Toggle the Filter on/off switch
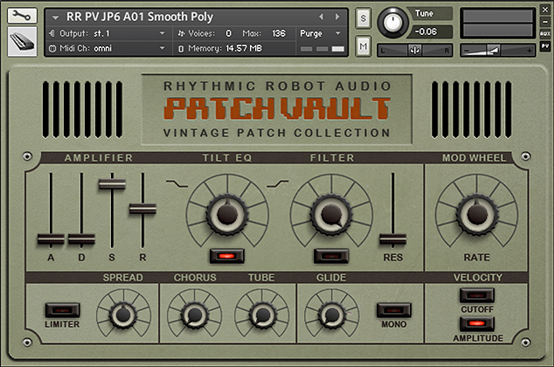The width and height of the screenshot is (554, 367). coord(330,256)
